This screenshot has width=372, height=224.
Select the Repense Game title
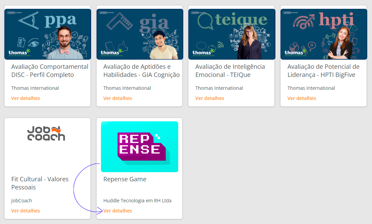[x=125, y=179]
